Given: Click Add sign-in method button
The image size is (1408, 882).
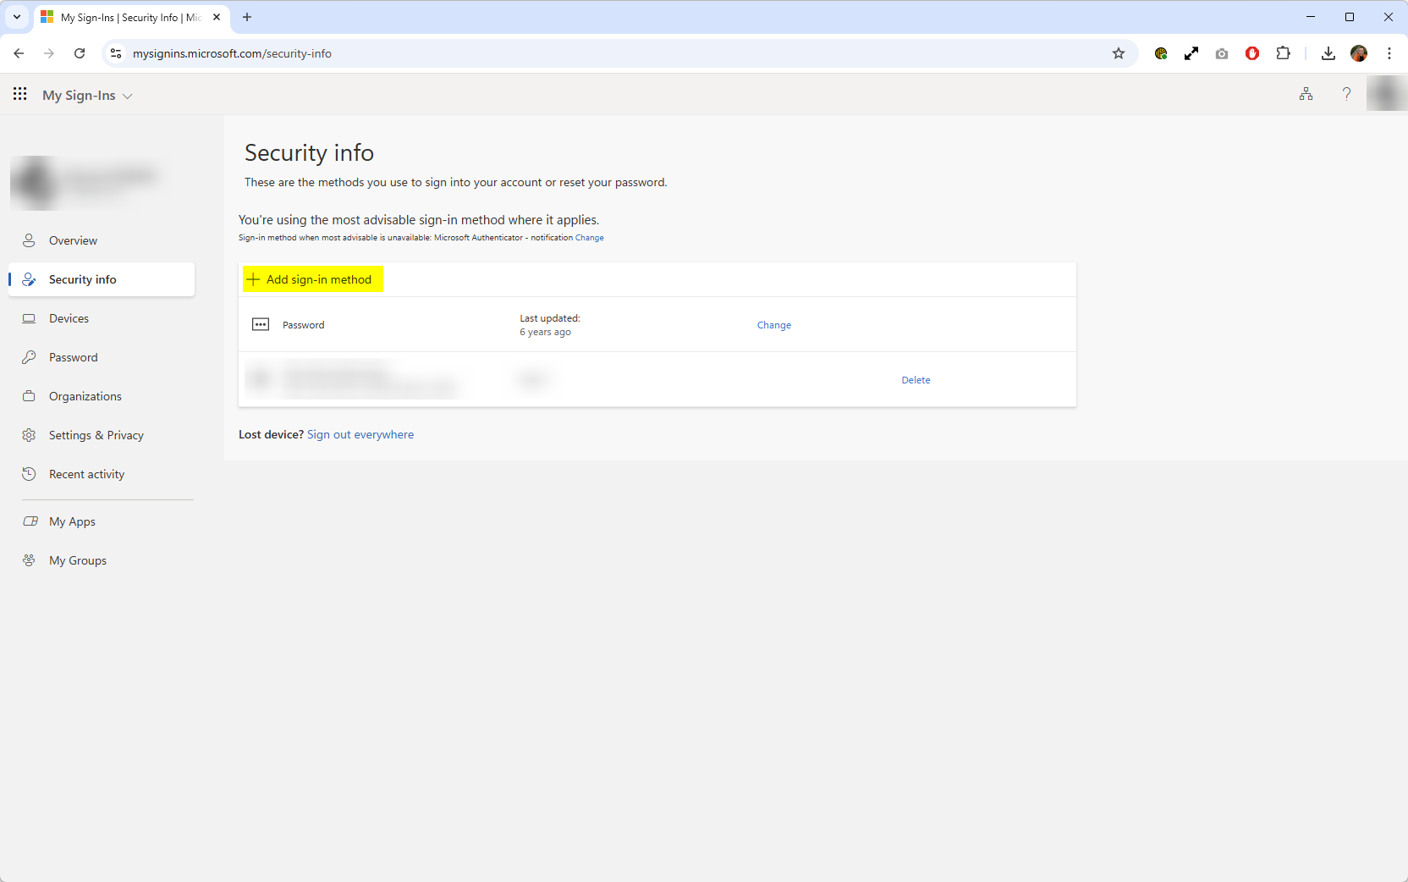Looking at the screenshot, I should (313, 279).
